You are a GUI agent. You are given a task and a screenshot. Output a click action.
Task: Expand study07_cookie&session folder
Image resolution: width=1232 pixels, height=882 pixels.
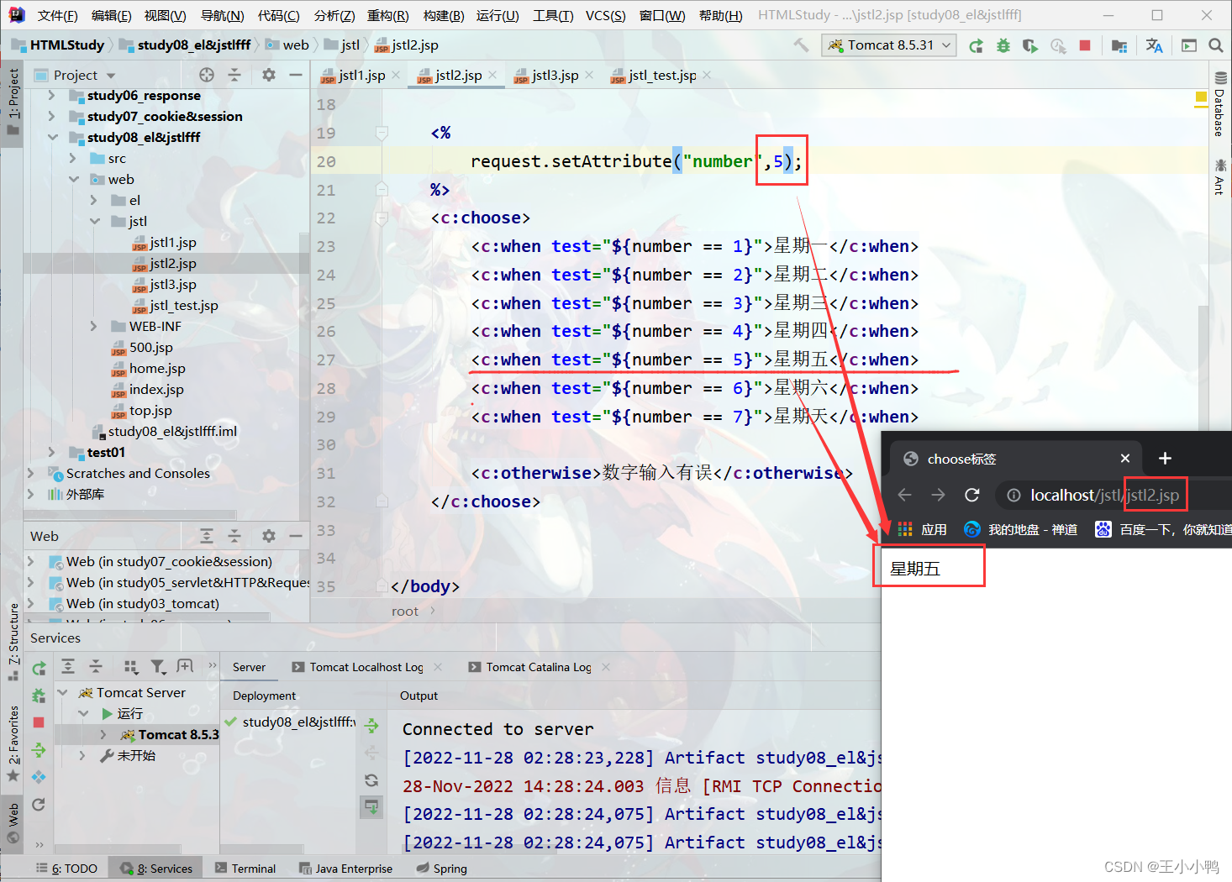pos(52,117)
